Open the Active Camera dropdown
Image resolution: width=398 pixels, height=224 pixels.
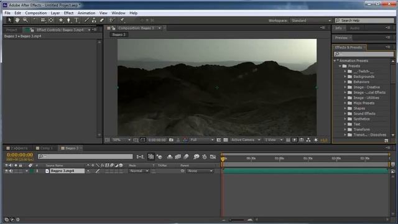246,139
